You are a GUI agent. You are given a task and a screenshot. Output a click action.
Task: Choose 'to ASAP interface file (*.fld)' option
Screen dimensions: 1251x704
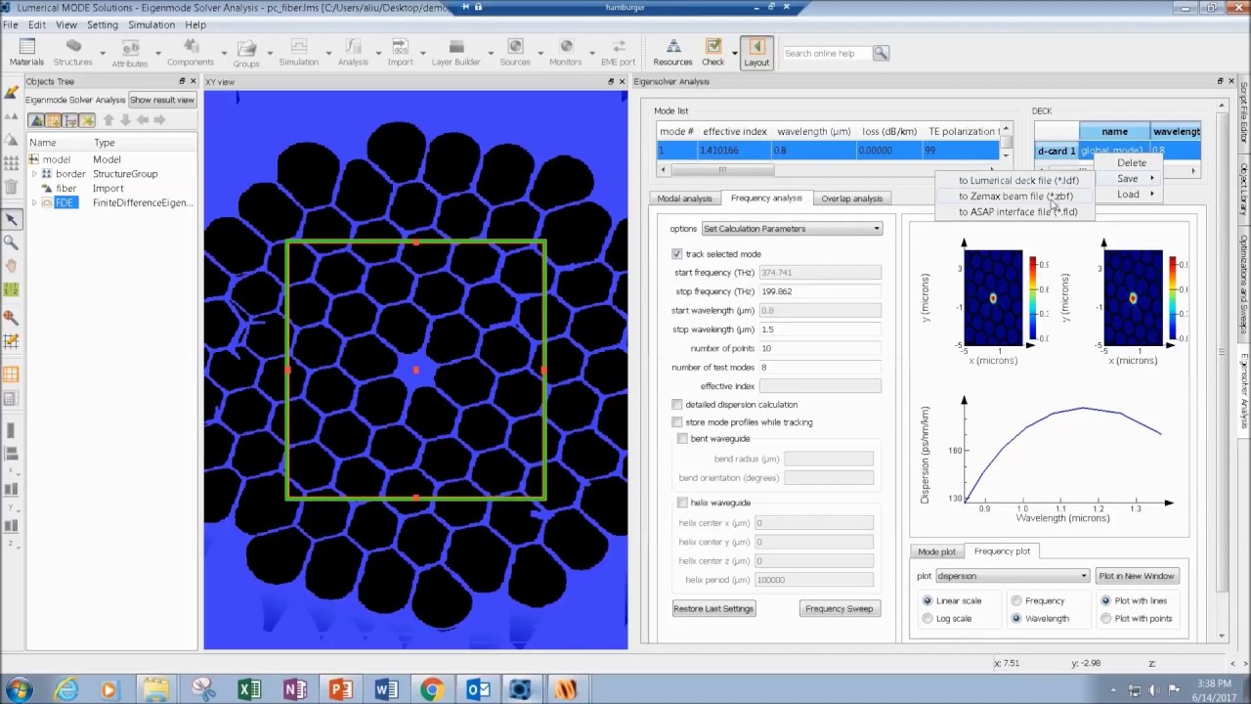click(1017, 212)
